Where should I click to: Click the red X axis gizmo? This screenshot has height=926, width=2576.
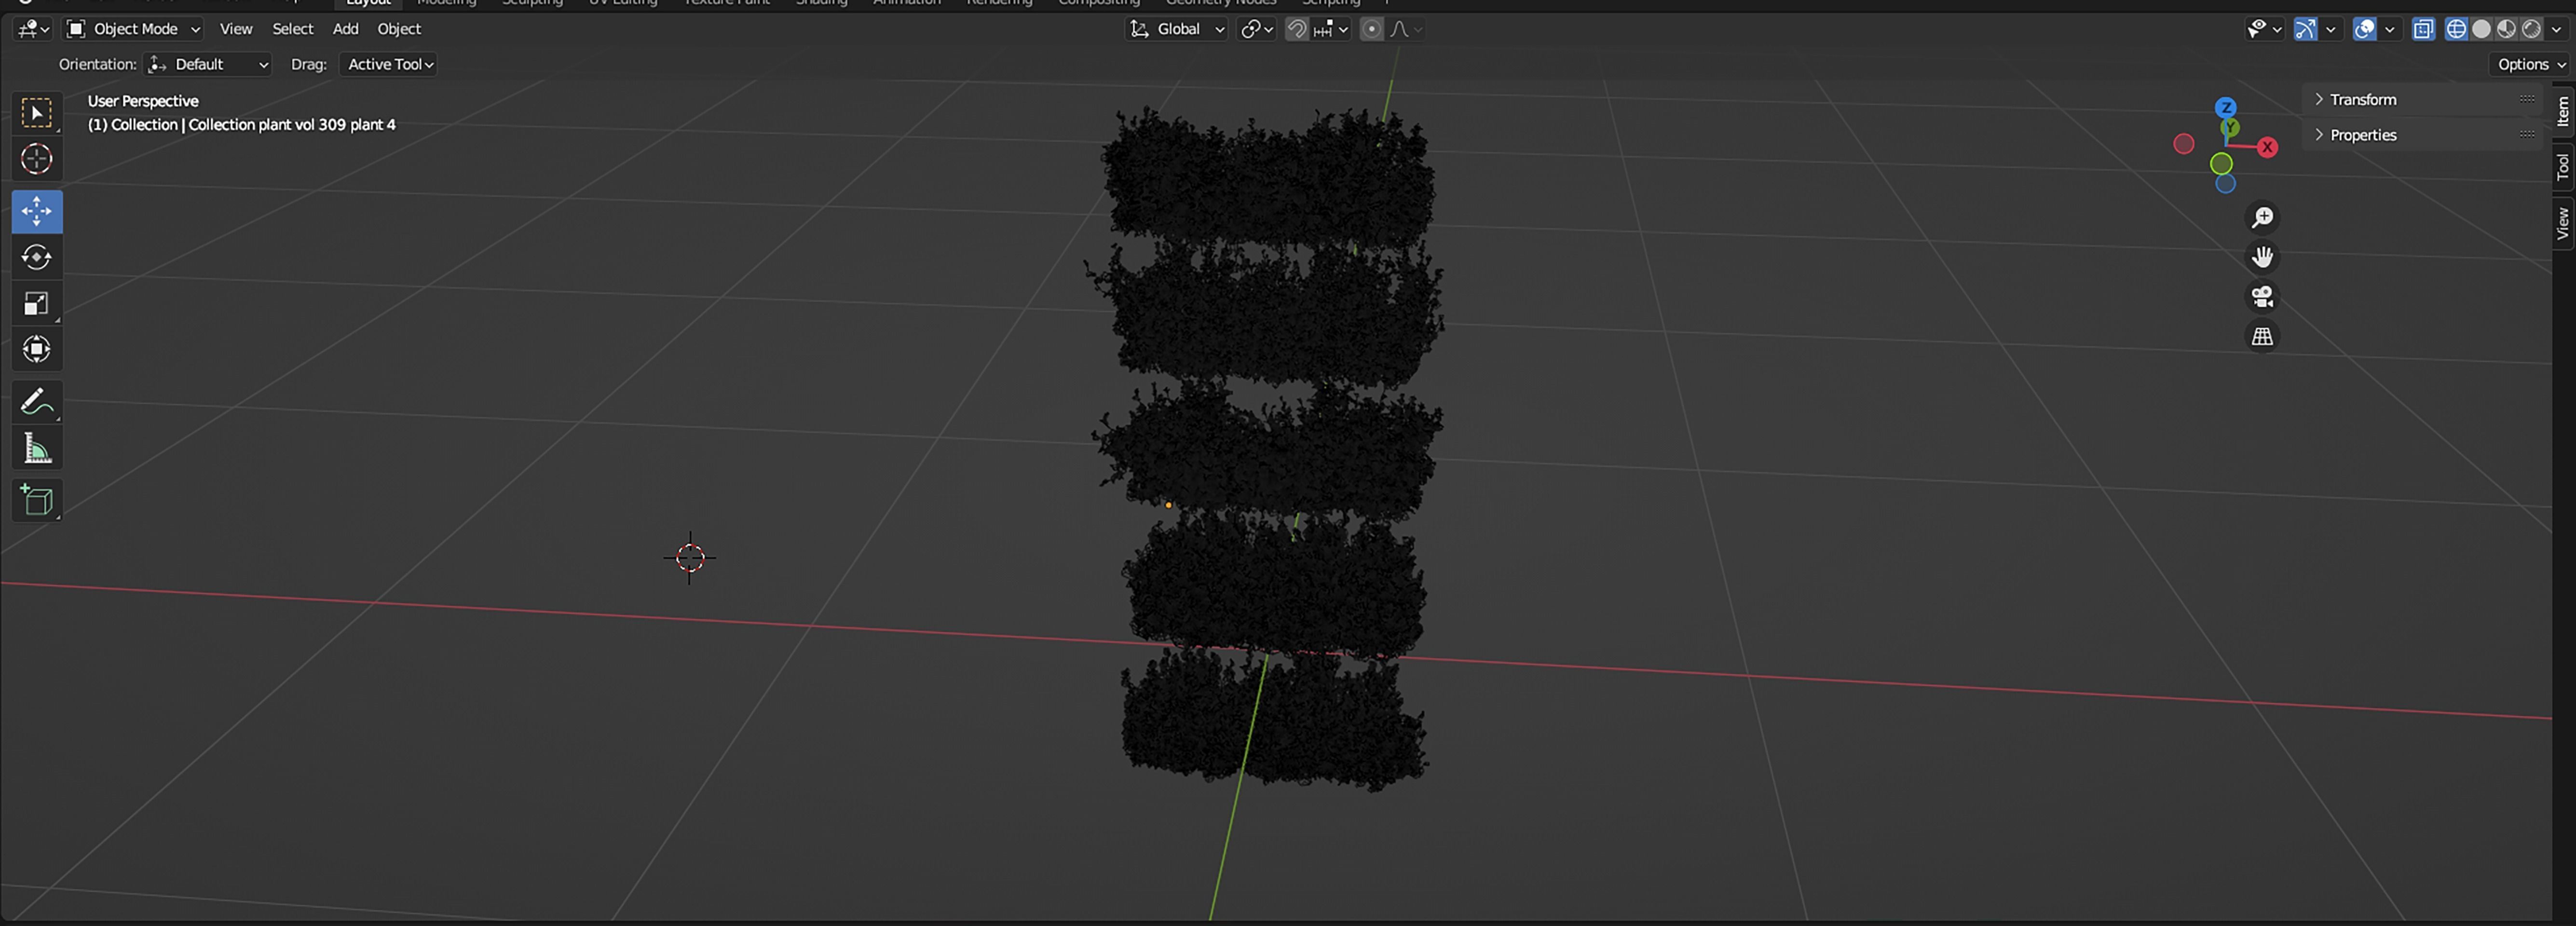pos(2267,147)
